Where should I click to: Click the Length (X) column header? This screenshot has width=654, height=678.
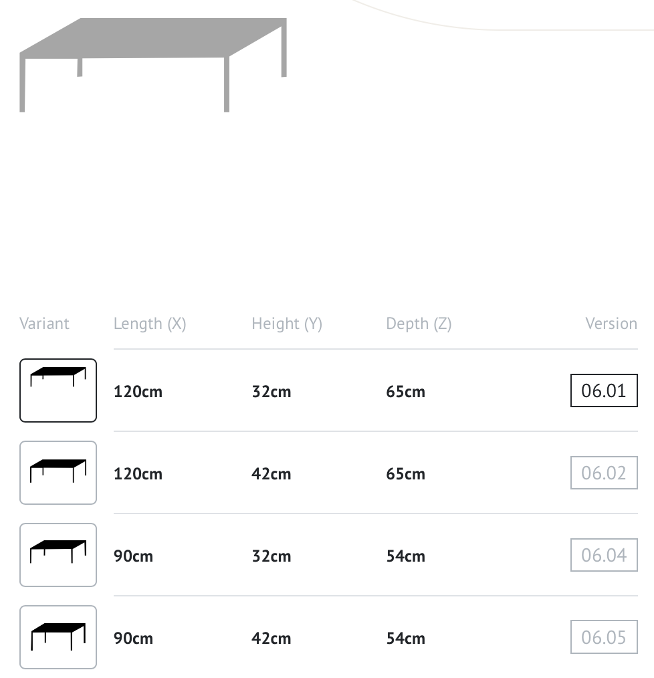tap(150, 324)
